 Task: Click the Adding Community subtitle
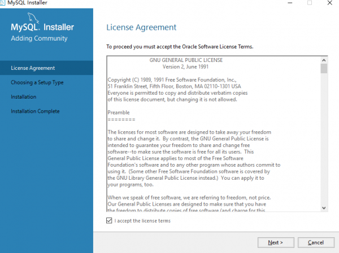click(x=39, y=38)
